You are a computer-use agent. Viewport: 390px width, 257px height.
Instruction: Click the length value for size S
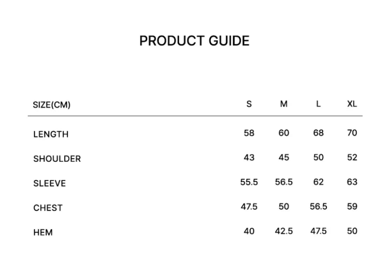coord(249,133)
